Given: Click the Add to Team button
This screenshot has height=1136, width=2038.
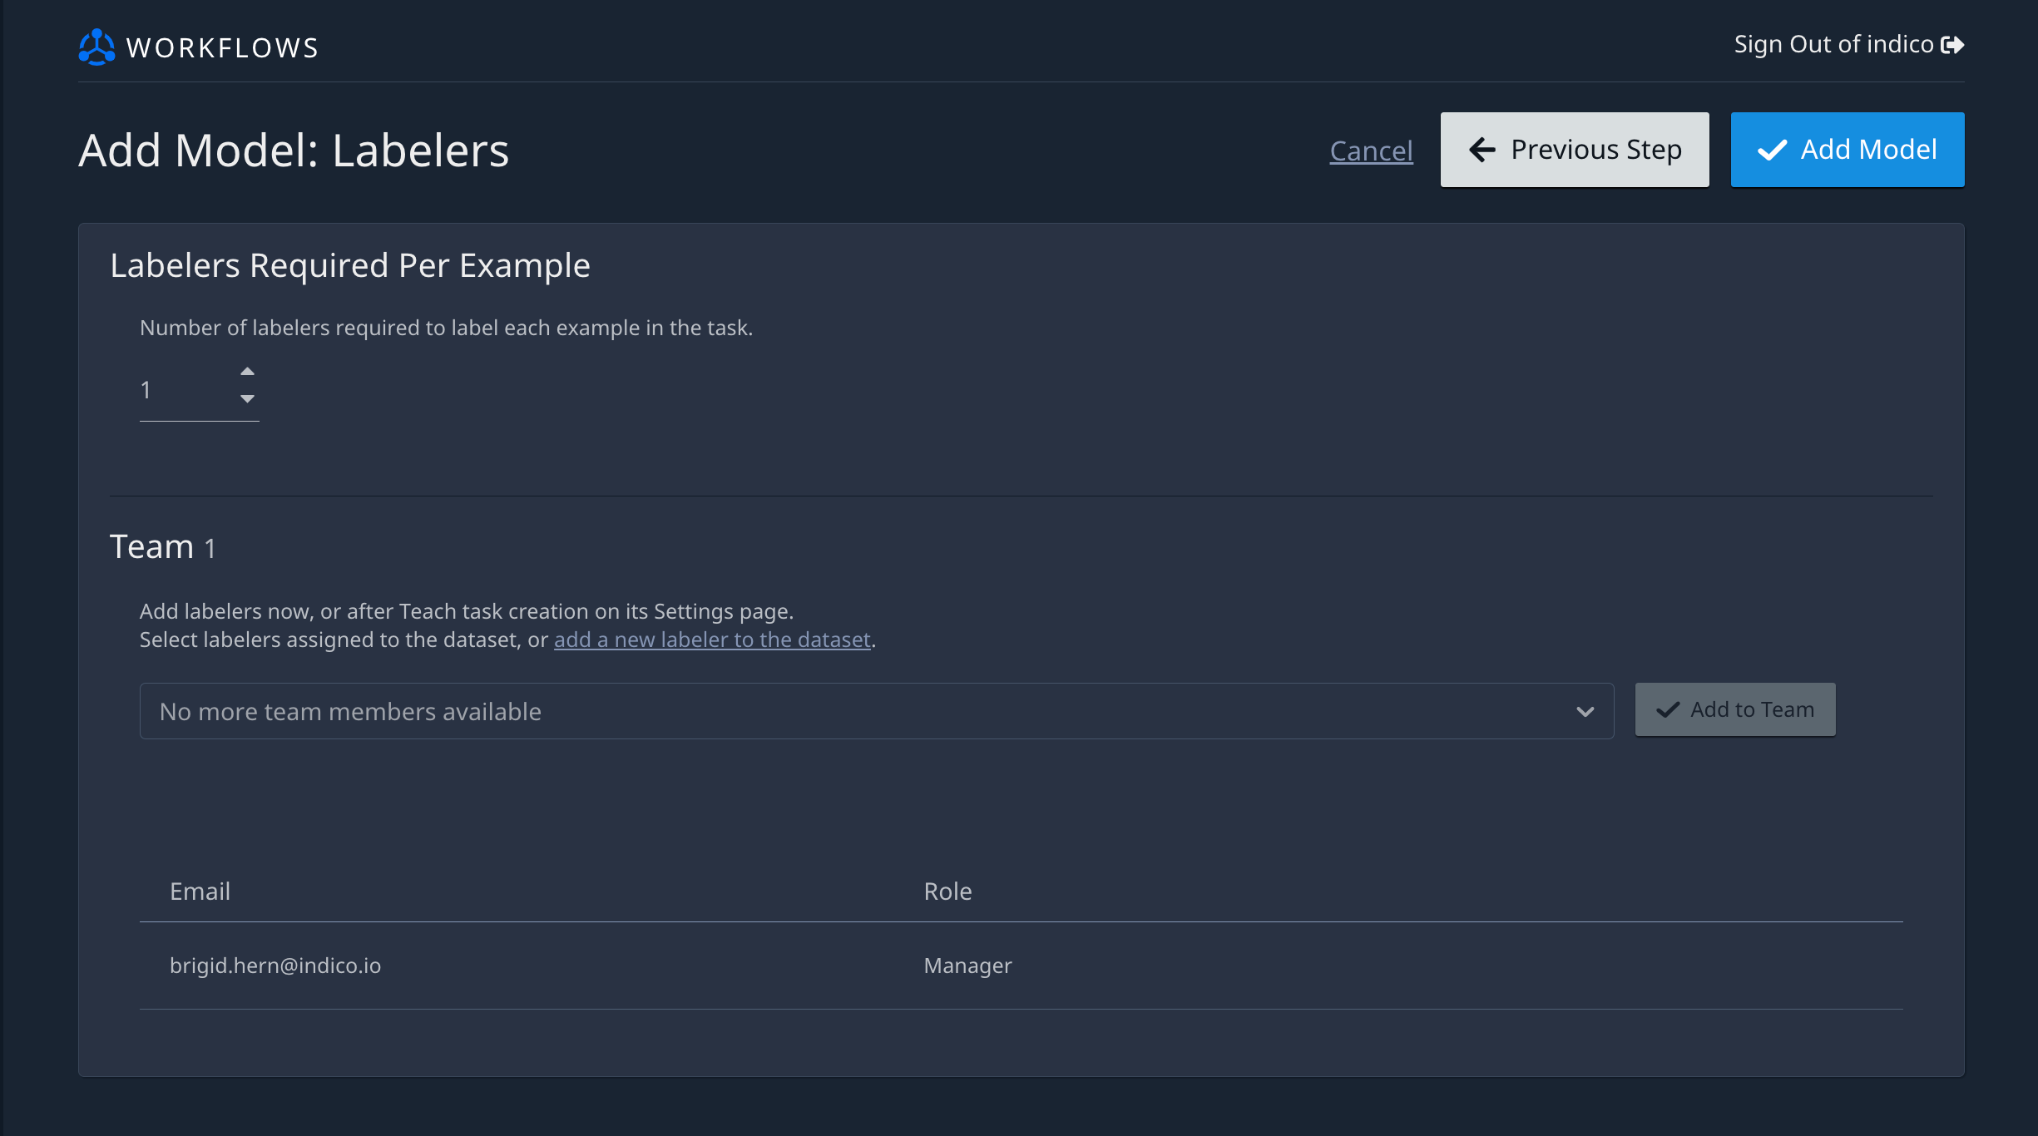Looking at the screenshot, I should point(1735,709).
